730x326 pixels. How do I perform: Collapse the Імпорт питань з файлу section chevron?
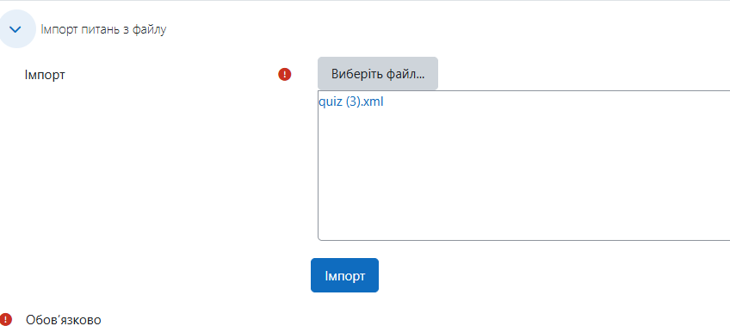click(x=15, y=29)
